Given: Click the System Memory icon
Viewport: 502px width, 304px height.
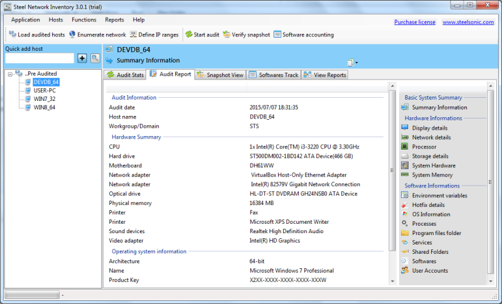Looking at the screenshot, I should tap(405, 174).
